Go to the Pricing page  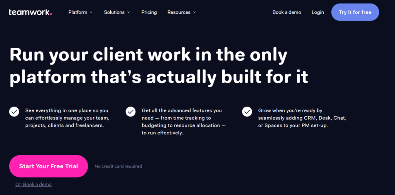pos(149,12)
